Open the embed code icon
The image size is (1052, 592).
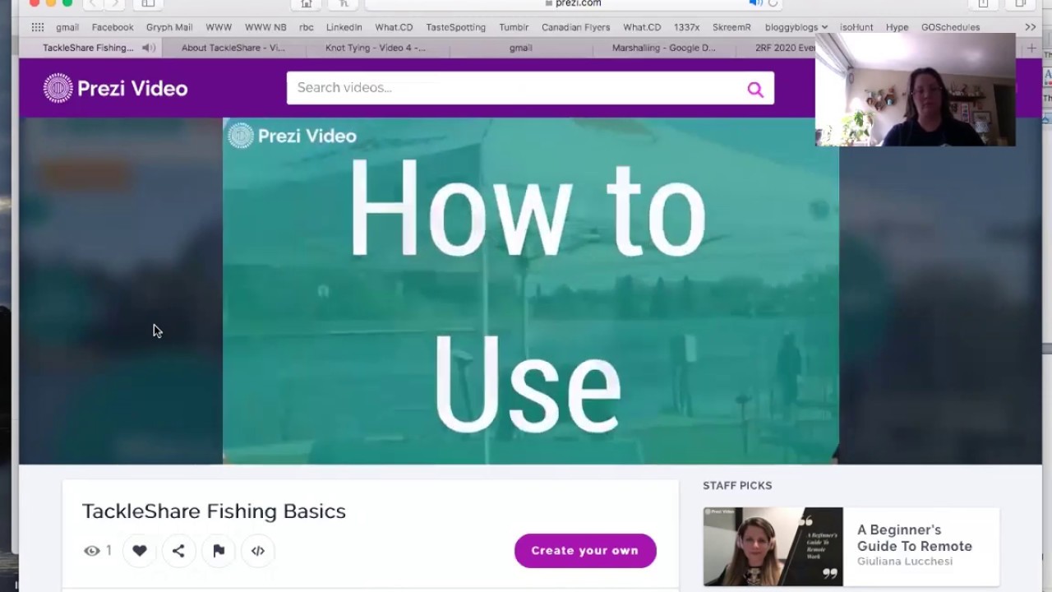[x=258, y=551]
